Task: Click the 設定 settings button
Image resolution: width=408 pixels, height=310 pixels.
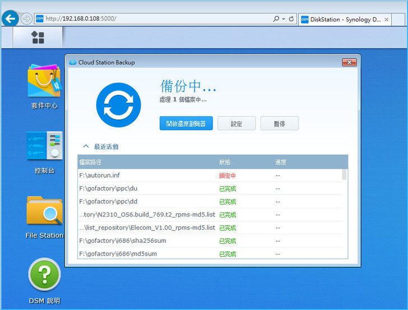Action: (x=237, y=124)
